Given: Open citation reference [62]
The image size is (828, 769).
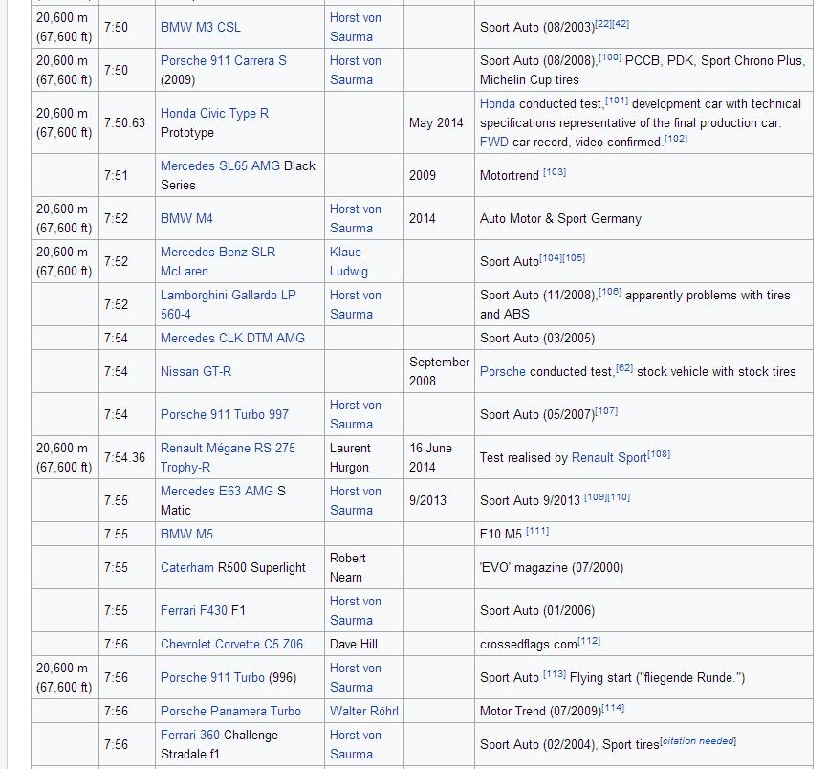Looking at the screenshot, I should tap(624, 368).
